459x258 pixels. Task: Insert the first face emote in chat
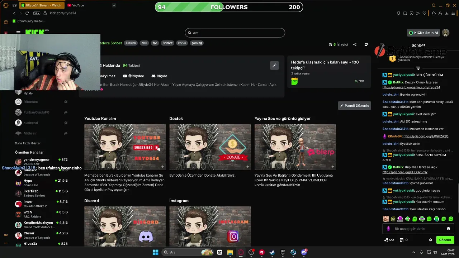[x=385, y=219]
